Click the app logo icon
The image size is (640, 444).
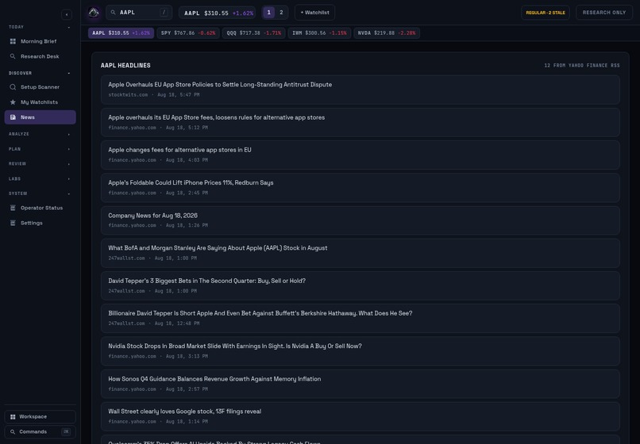94,13
